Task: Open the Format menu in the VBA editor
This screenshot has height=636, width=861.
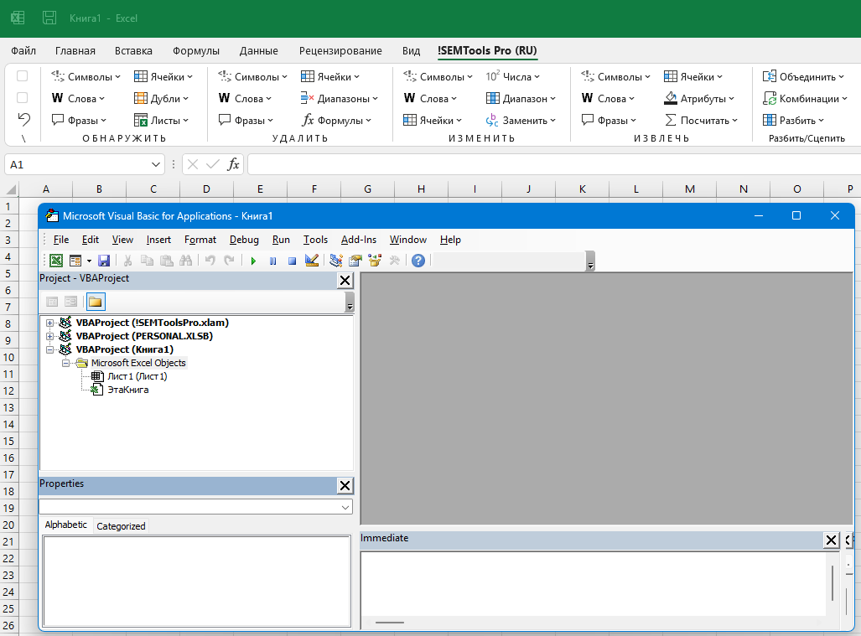Action: tap(200, 240)
